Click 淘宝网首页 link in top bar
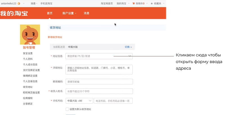 (x=107, y=3)
